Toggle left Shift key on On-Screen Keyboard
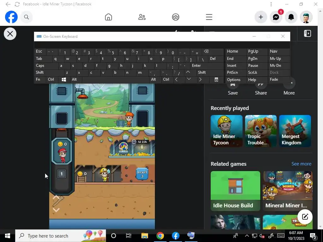This screenshot has height=242, width=323. (x=49, y=72)
